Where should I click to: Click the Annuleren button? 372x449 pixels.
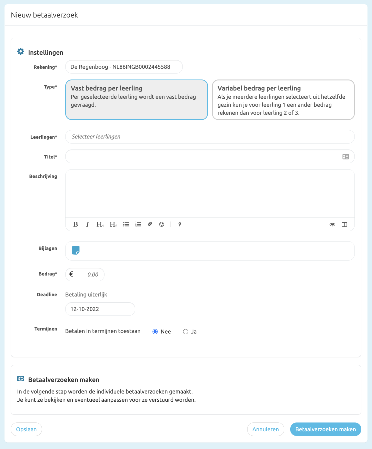265,429
